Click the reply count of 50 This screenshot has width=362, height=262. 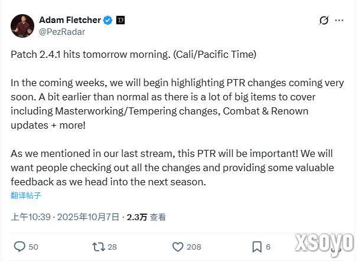(33, 247)
